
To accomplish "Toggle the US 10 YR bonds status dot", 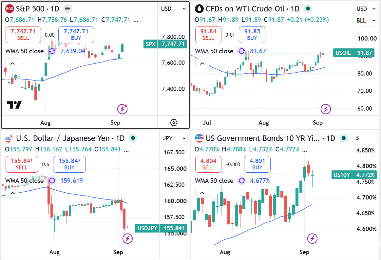I will 343,138.
